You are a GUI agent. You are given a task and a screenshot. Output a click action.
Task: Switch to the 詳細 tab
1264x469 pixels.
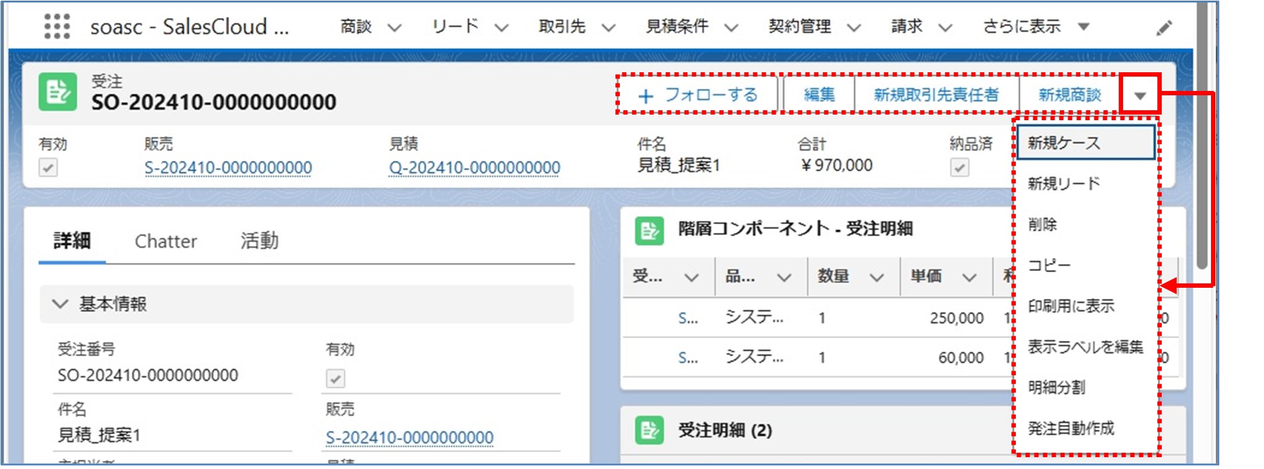click(72, 241)
